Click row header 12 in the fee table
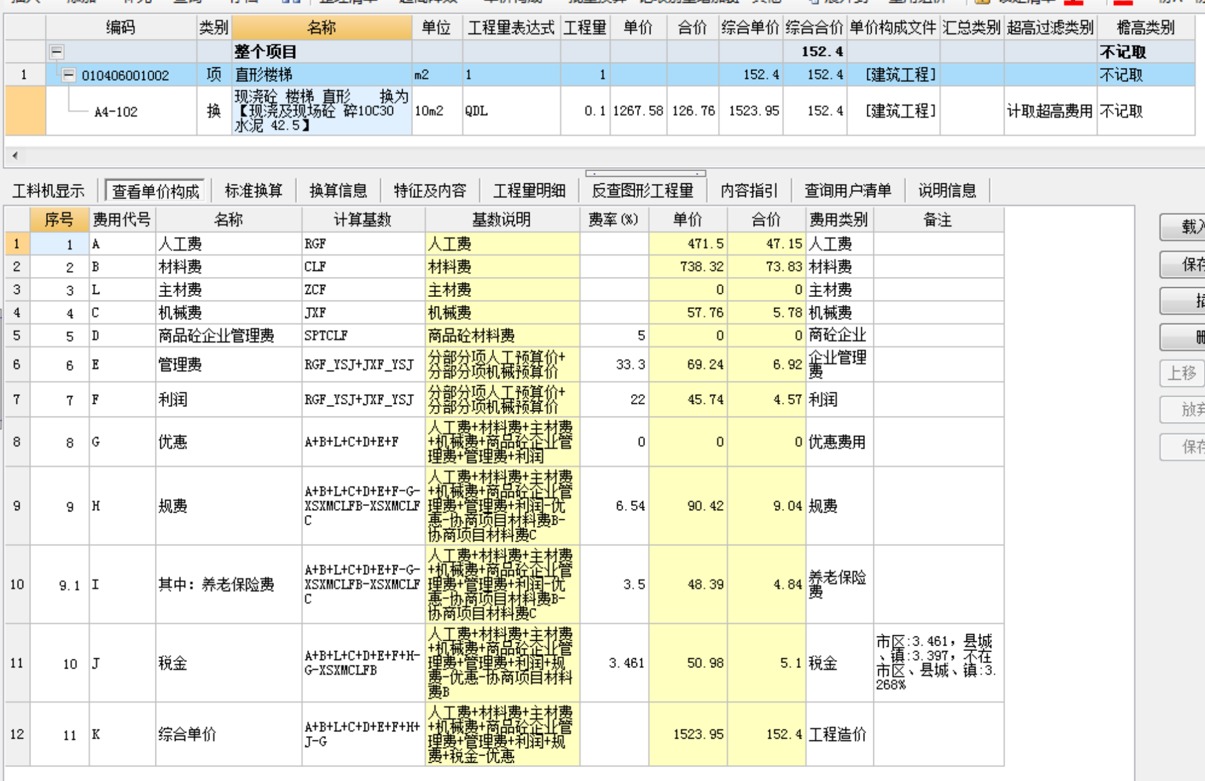Screen dimensions: 1205x781 tap(17, 734)
